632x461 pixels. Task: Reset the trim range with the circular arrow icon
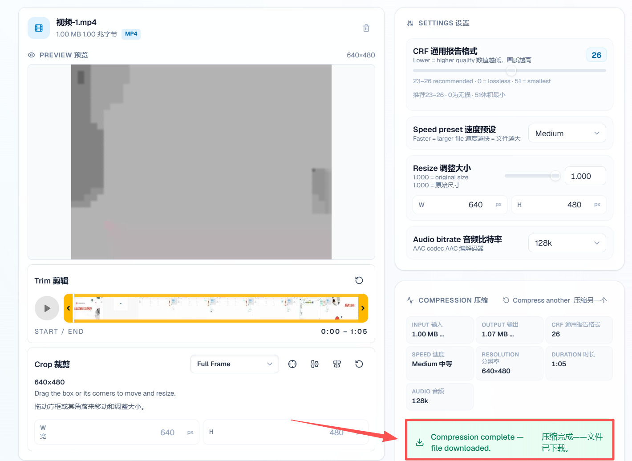coord(359,280)
